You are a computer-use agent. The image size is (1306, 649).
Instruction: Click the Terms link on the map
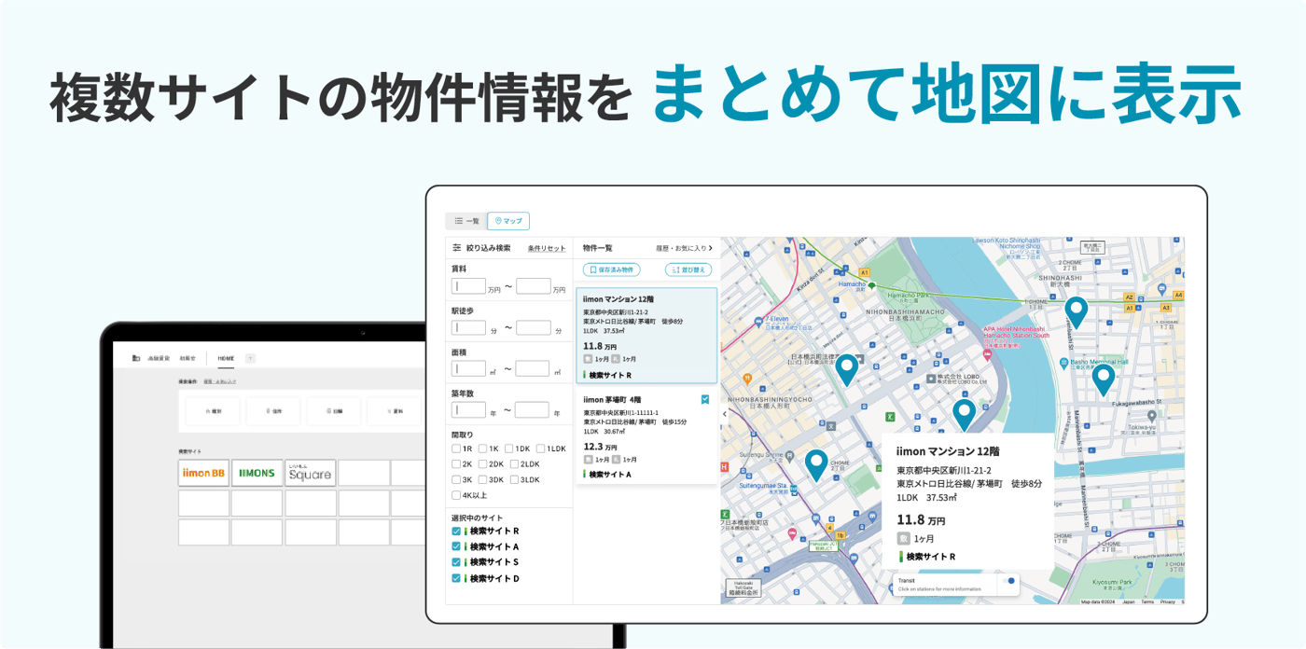(1147, 601)
